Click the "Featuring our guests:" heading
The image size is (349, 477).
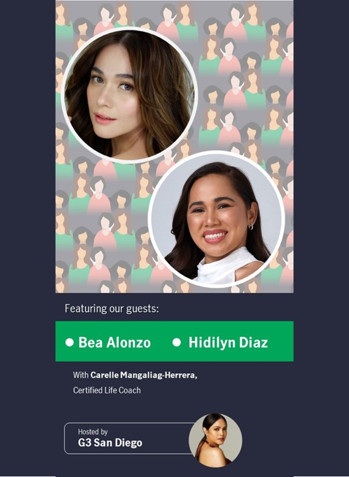click(112, 309)
